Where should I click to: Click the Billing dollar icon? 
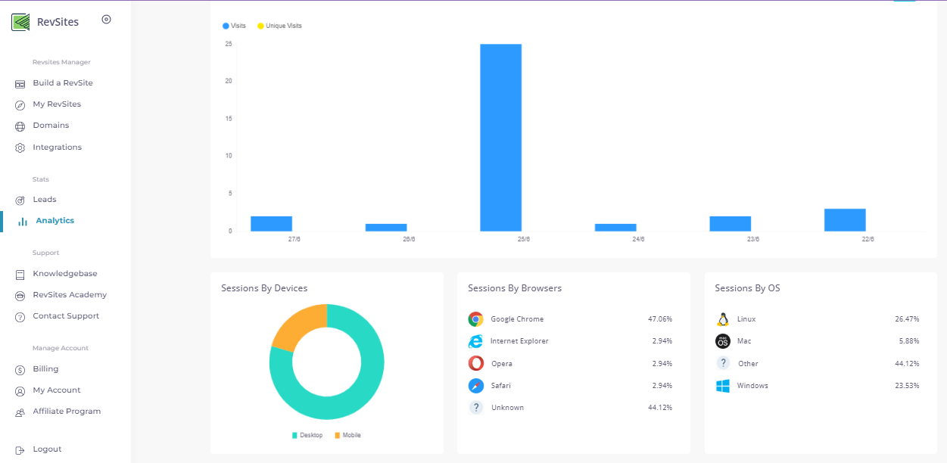(x=20, y=370)
